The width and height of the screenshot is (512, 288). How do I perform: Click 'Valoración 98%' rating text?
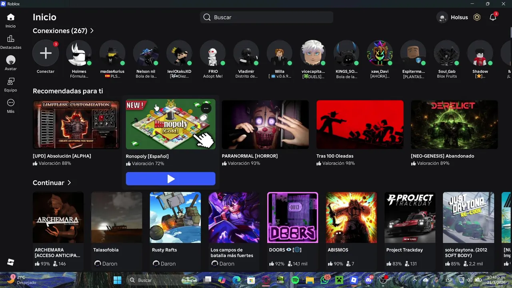click(x=338, y=163)
